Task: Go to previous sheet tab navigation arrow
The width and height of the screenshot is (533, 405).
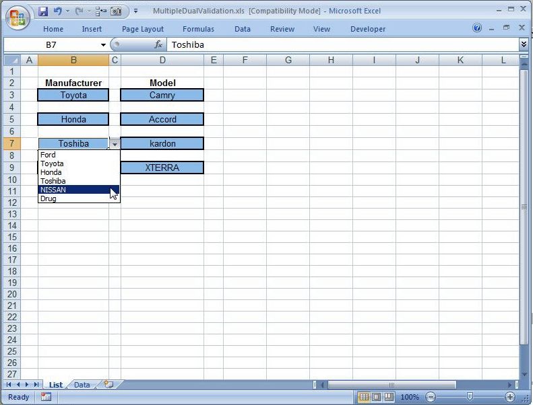Action: tap(18, 385)
